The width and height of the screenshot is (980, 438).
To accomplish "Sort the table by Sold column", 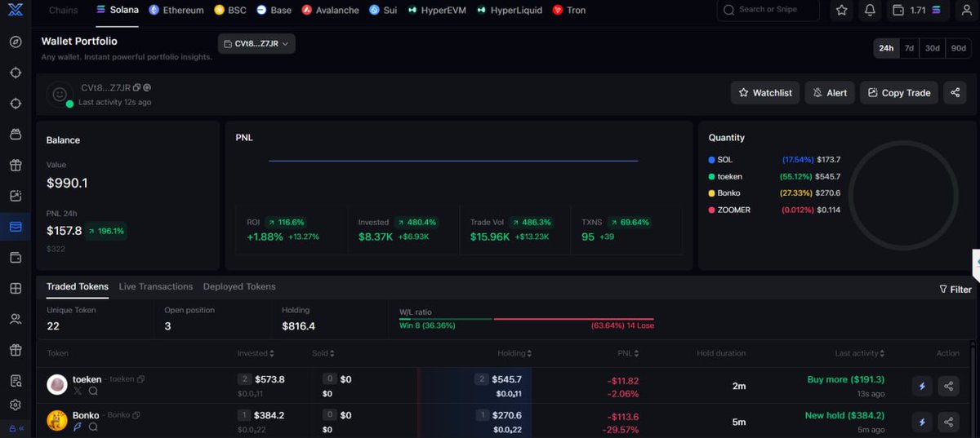I will point(323,353).
